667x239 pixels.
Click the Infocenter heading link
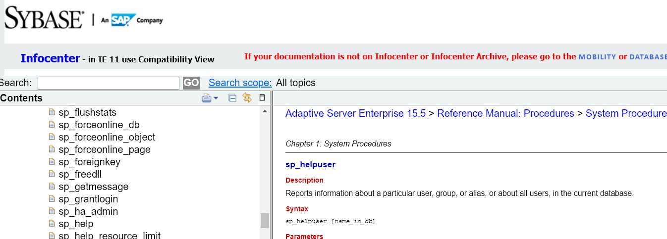[50, 58]
